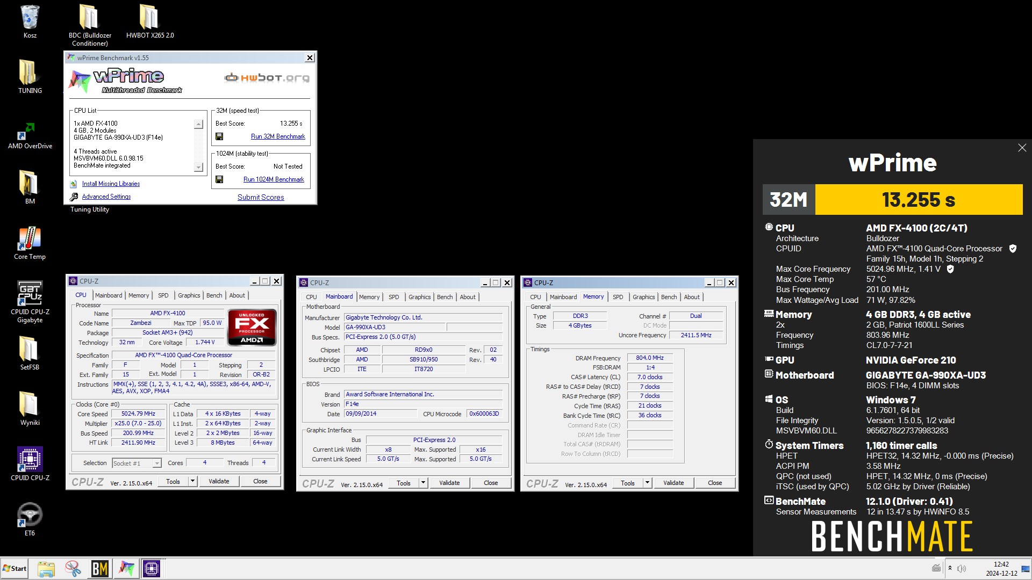
Task: Click the DRAM Frequency value 804.0 MHz
Action: tap(649, 358)
